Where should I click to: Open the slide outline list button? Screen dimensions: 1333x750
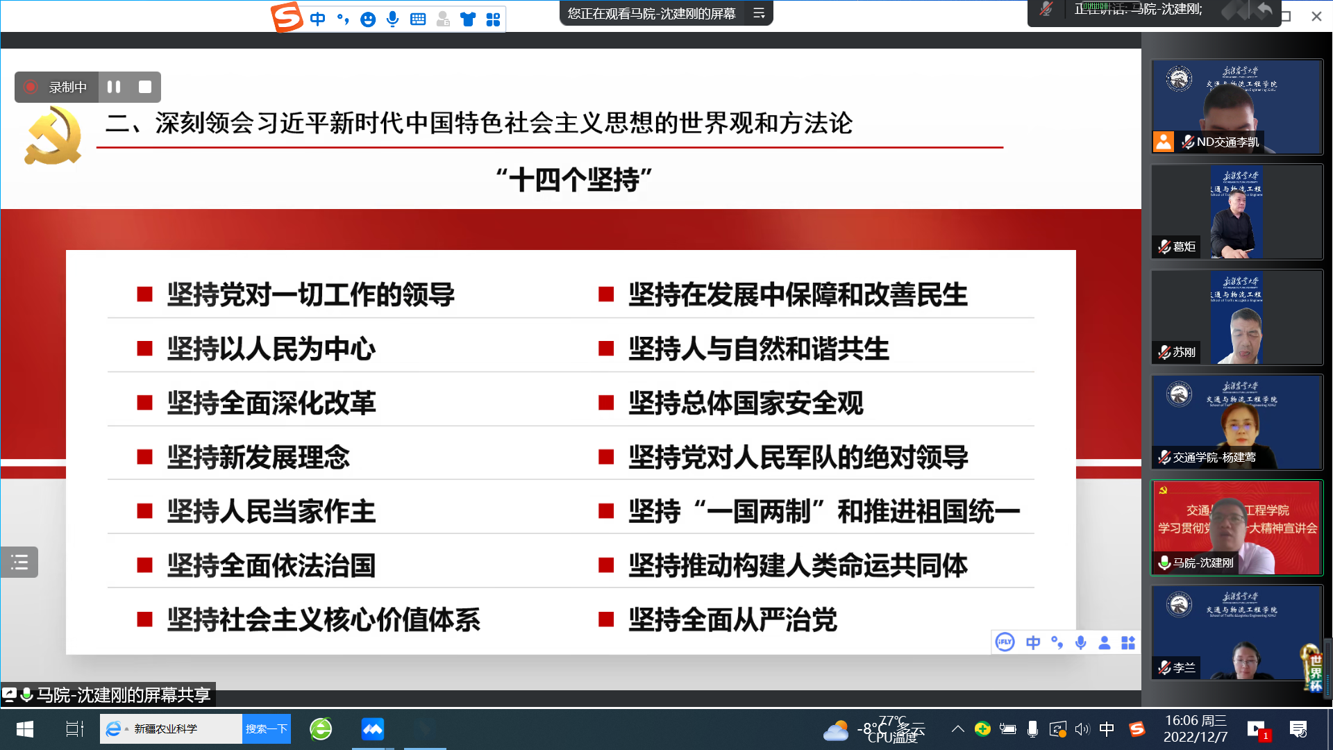19,562
